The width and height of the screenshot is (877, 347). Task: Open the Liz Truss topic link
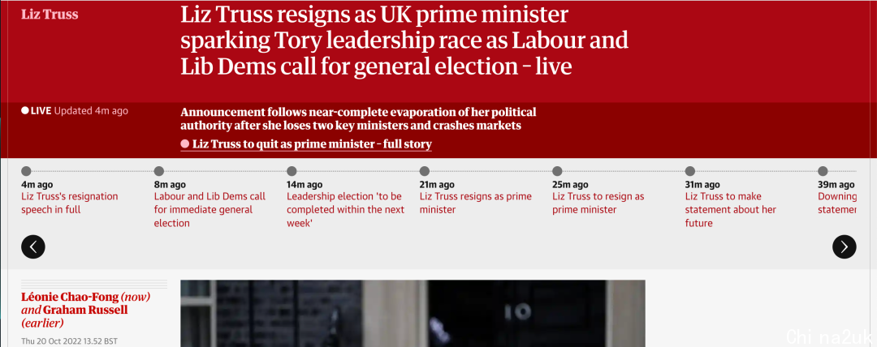click(50, 15)
